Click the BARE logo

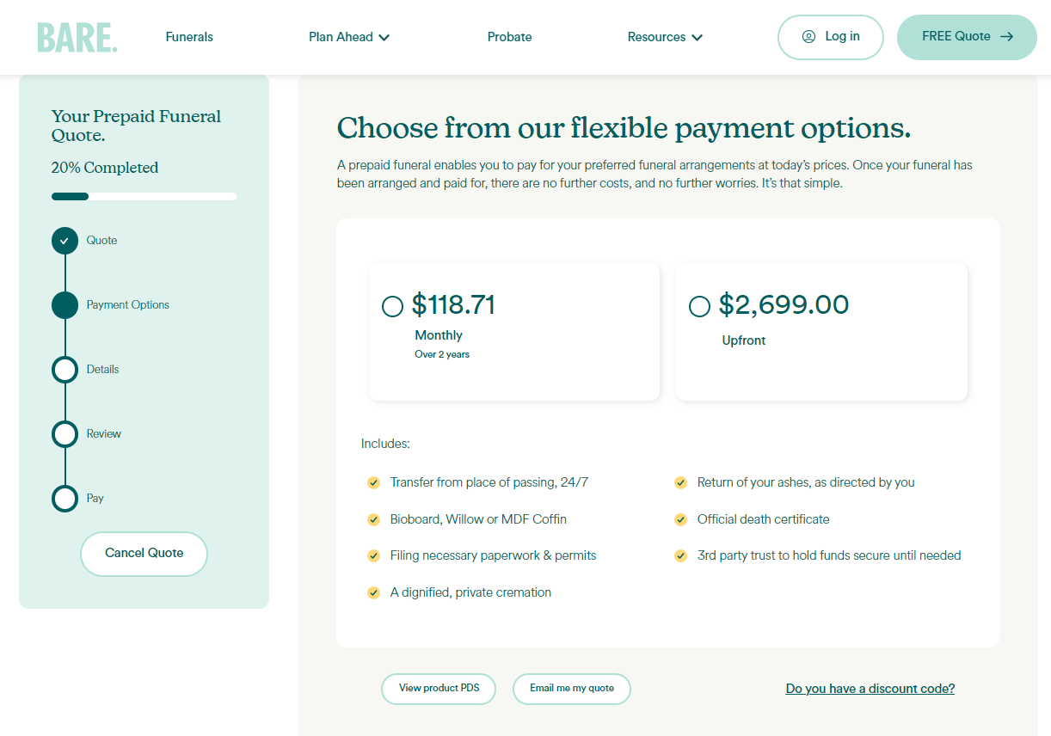click(x=77, y=37)
